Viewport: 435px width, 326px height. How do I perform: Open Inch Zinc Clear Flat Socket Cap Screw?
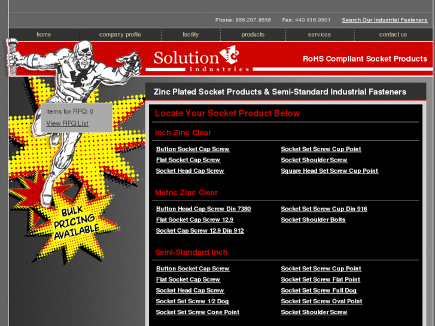coord(188,160)
